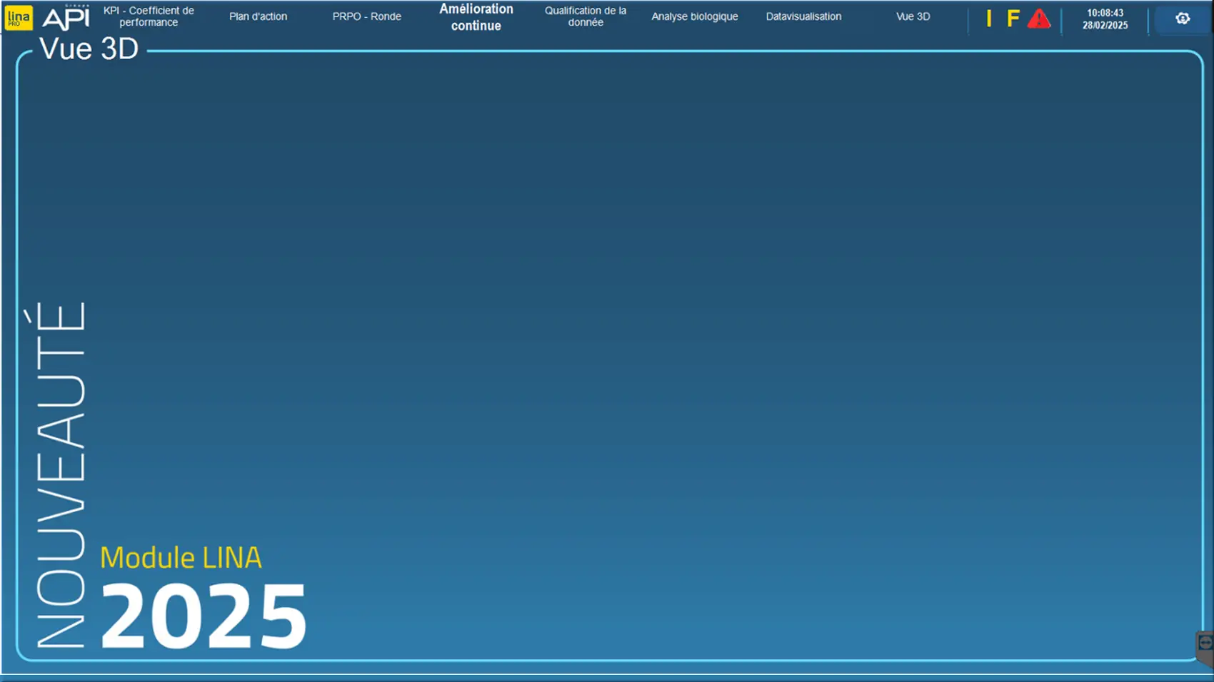
Task: Click the yellow F status indicator
Action: coord(1013,19)
